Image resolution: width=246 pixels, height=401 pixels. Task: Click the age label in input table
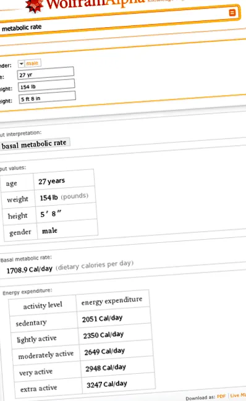pyautogui.click(x=11, y=184)
